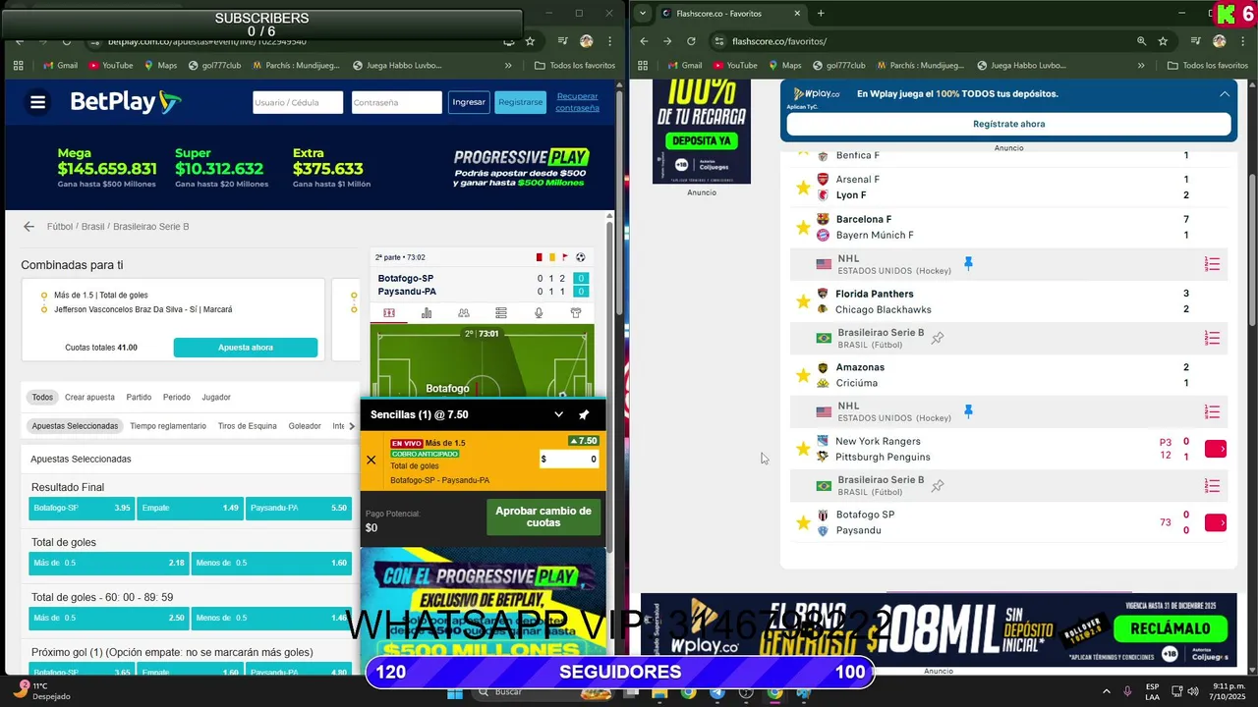Open the Windows Start menu
This screenshot has width=1258, height=707.
point(454,691)
